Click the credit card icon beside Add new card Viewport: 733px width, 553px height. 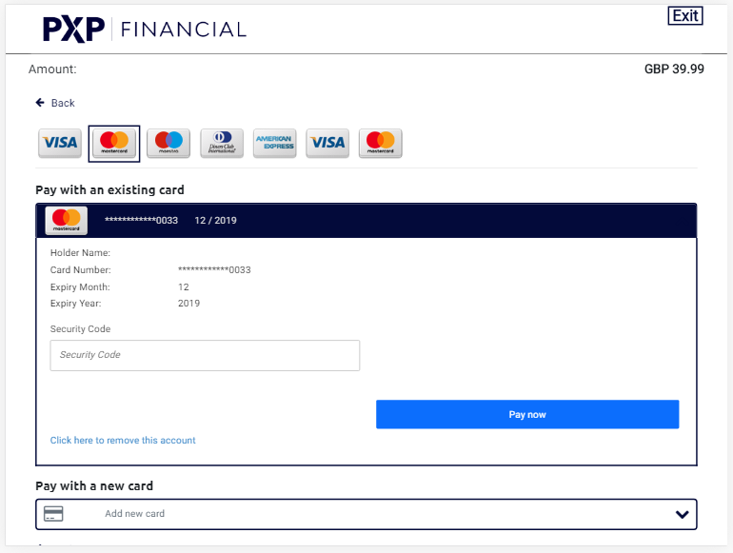point(53,514)
